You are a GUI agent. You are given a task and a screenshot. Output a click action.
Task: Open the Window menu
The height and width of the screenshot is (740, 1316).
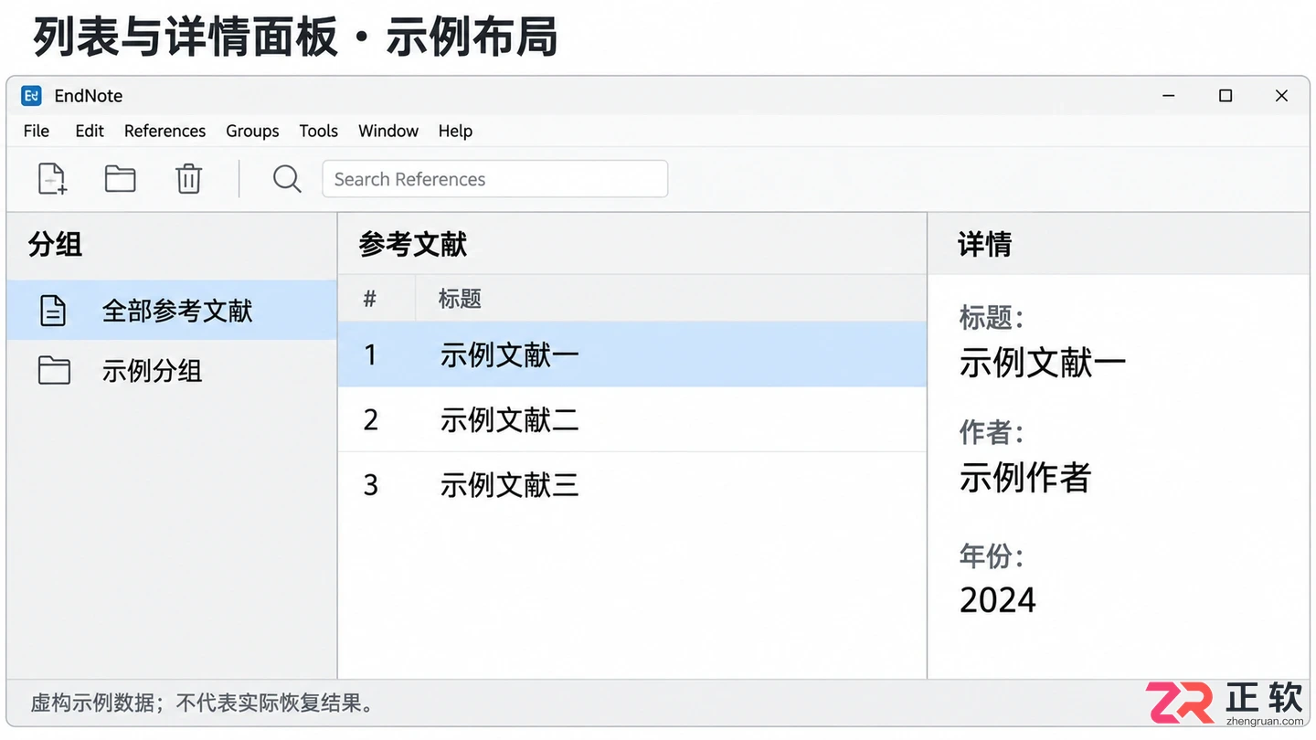388,131
